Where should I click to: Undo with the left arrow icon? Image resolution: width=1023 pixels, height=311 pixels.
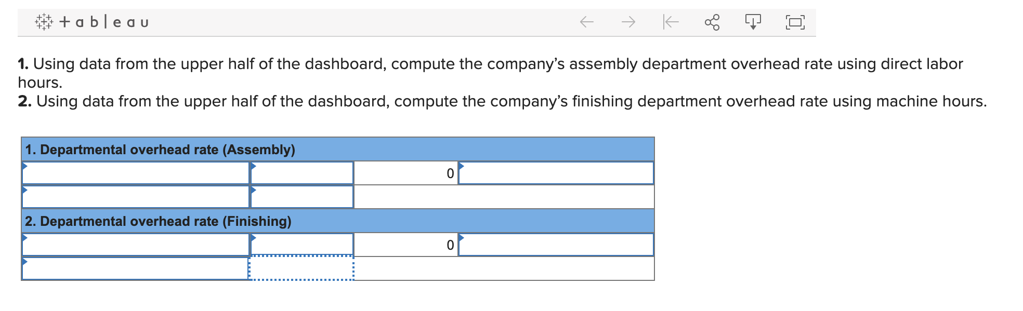pos(587,22)
